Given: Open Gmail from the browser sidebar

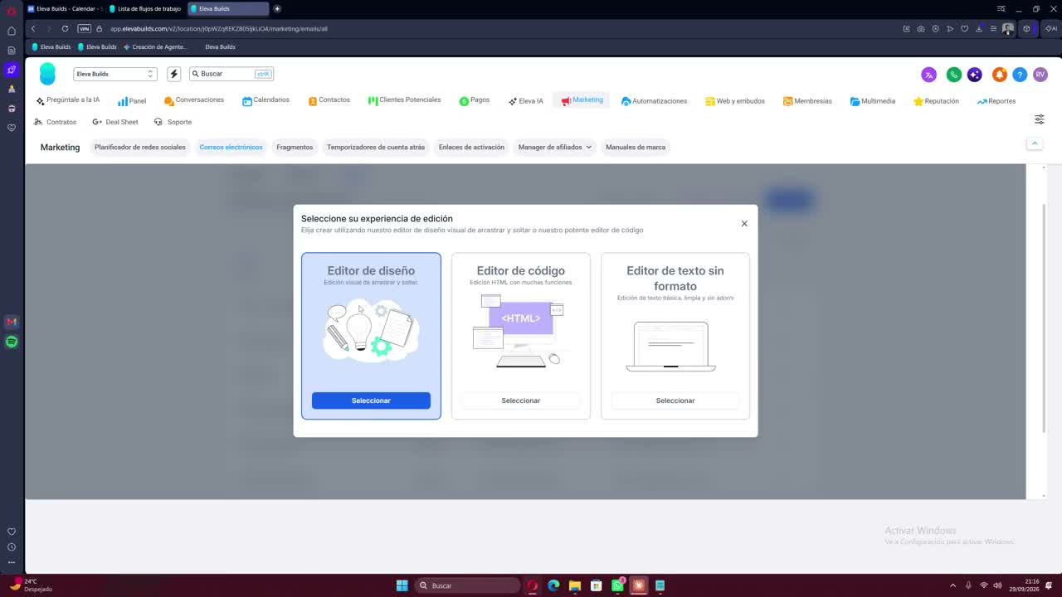Looking at the screenshot, I should pos(12,322).
